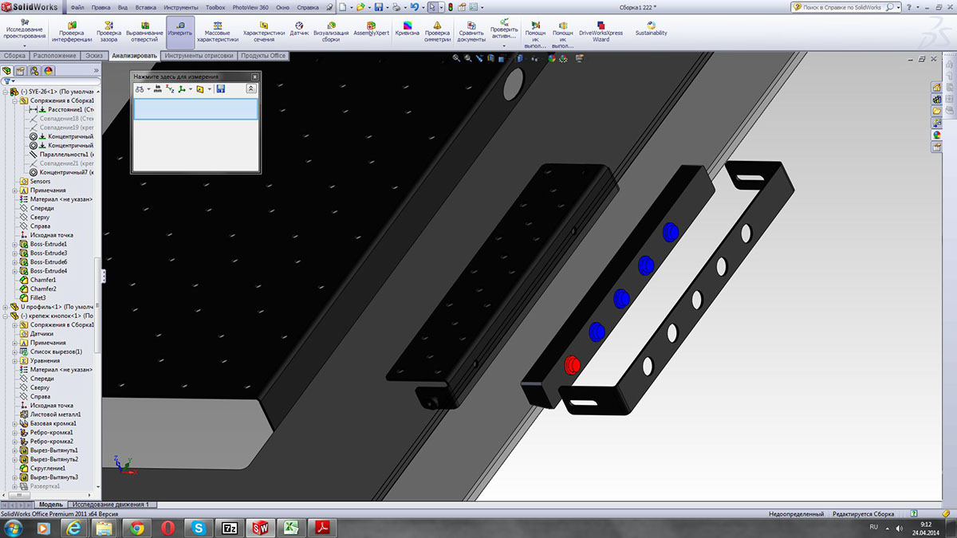Run Проверка интерференции check
The width and height of the screenshot is (957, 538).
click(72, 32)
